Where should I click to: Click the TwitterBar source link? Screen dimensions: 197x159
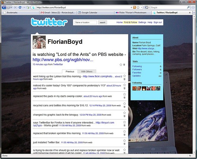(x=58, y=65)
